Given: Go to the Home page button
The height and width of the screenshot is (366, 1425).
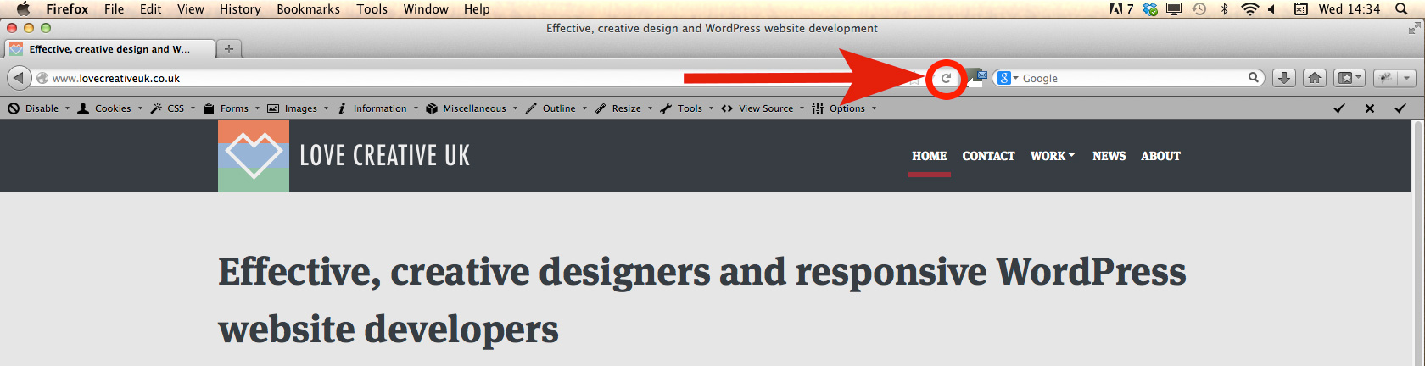Looking at the screenshot, I should coord(1315,78).
